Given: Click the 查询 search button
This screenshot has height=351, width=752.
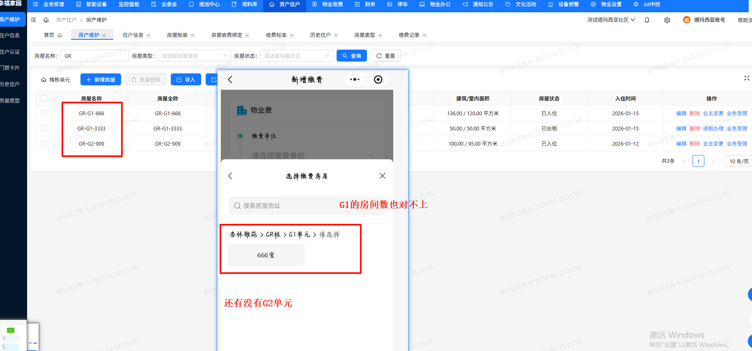Looking at the screenshot, I should pyautogui.click(x=351, y=56).
